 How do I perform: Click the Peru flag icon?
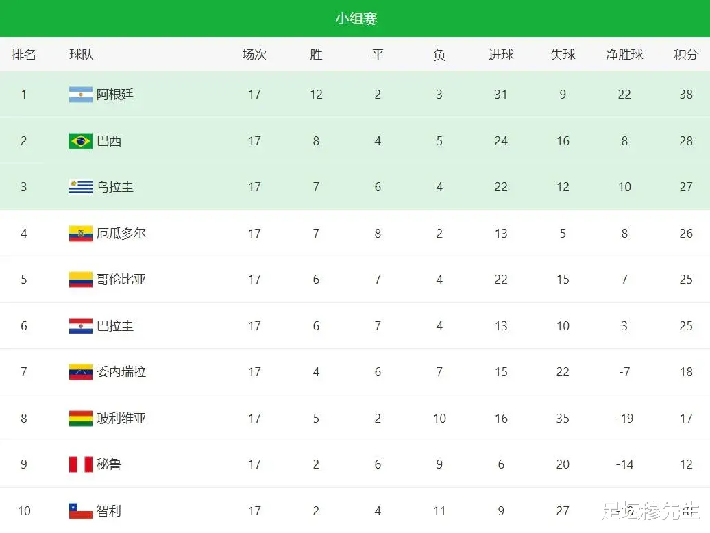pos(80,464)
